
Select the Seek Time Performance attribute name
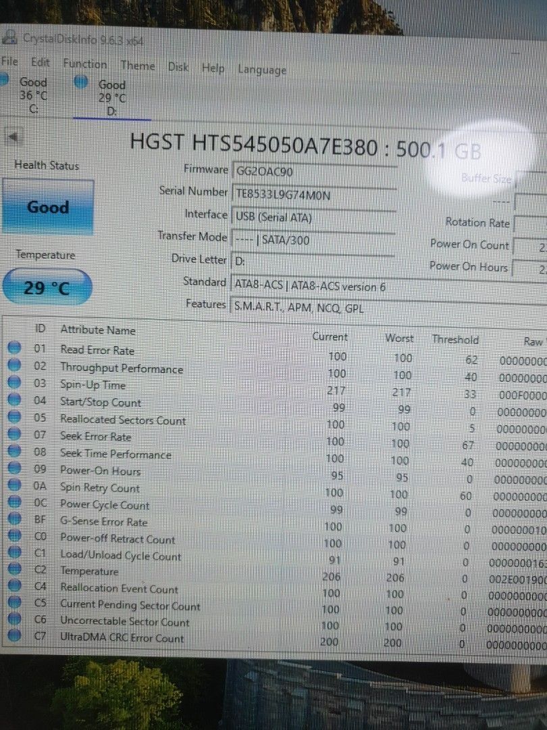pyautogui.click(x=116, y=454)
